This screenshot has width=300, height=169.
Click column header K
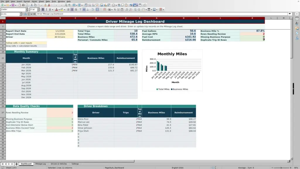pyautogui.click(x=252, y=18)
